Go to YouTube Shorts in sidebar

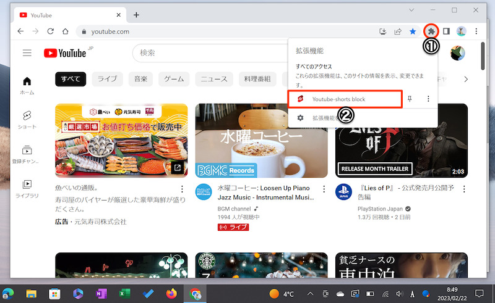click(27, 120)
